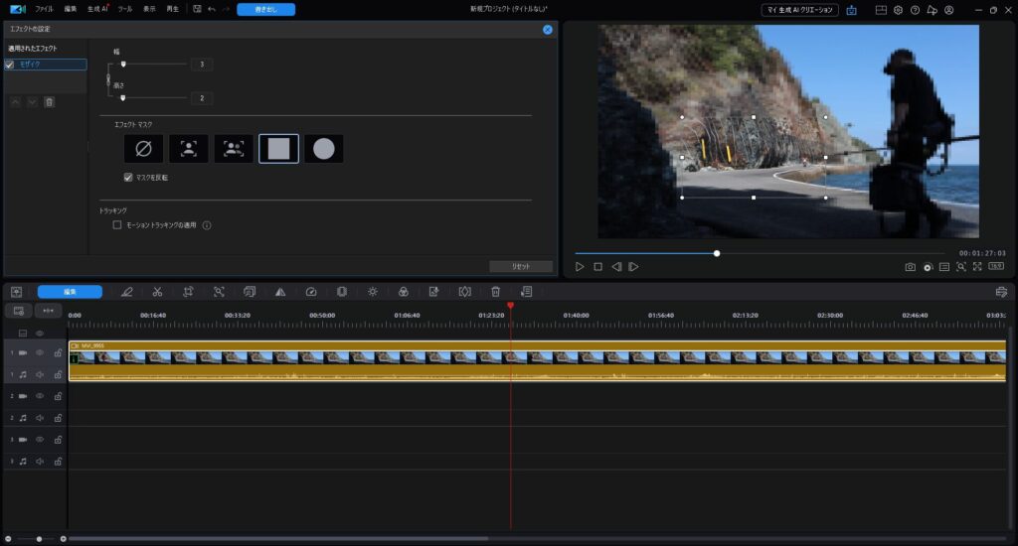
Task: Delete the applied effect using trash icon
Action: [x=49, y=101]
